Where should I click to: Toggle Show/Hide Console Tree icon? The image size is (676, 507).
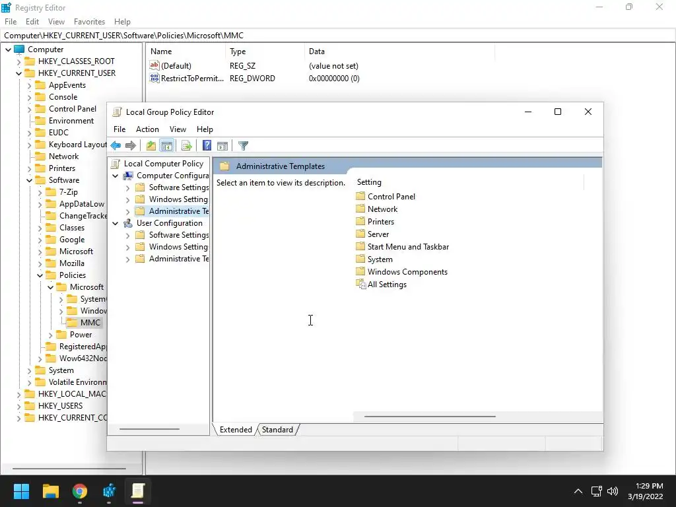pos(166,146)
